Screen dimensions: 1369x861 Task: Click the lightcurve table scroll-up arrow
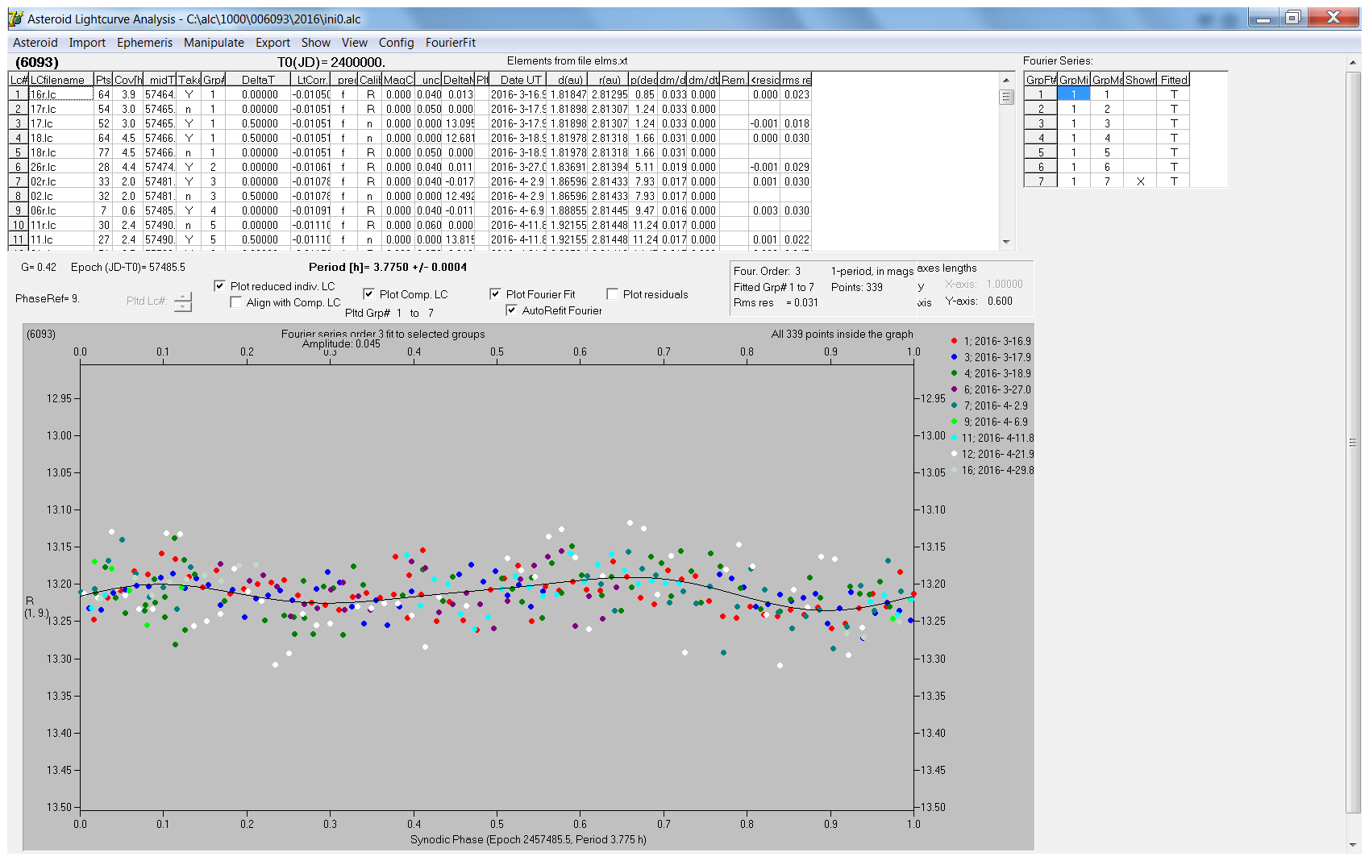point(1006,80)
